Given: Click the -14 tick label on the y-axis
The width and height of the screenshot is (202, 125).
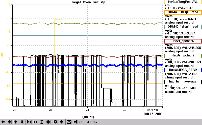Looking at the screenshot, I should [x=8, y=99].
